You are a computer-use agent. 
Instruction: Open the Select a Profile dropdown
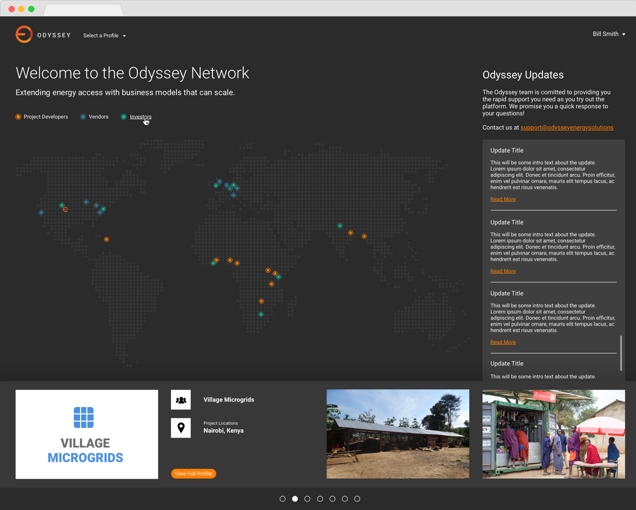click(104, 36)
